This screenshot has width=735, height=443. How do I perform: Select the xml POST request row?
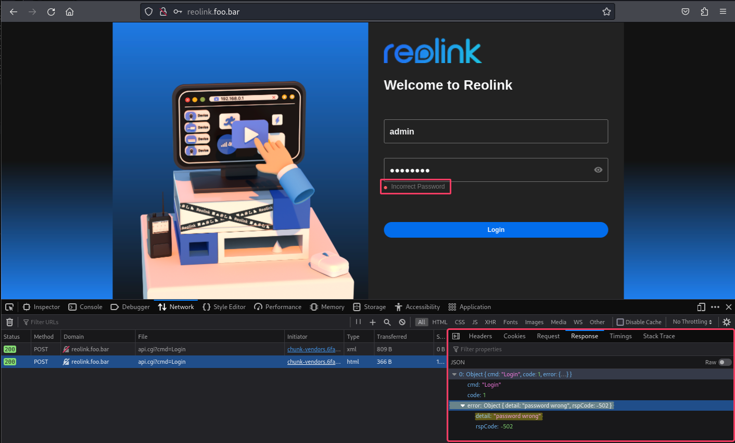pyautogui.click(x=224, y=349)
